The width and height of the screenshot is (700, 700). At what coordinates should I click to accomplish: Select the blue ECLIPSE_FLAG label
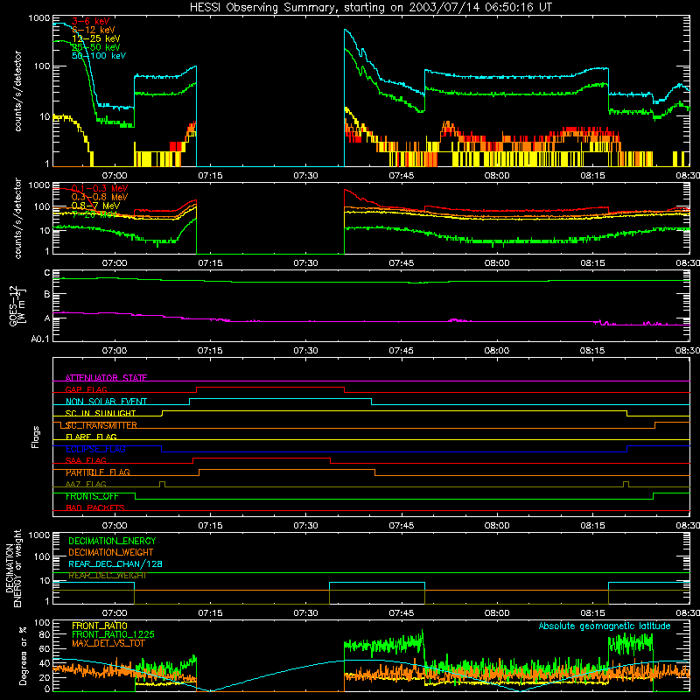95,449
